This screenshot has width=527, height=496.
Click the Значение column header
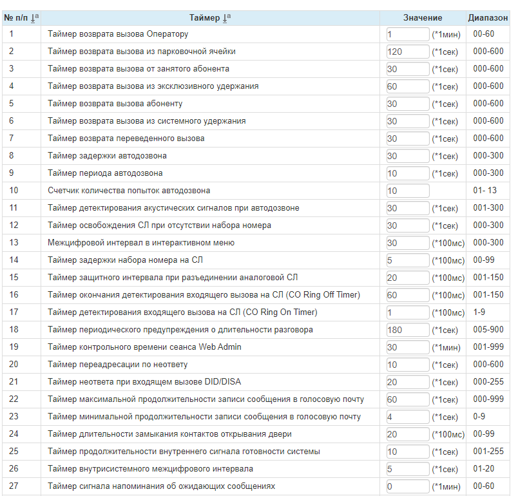(x=423, y=18)
